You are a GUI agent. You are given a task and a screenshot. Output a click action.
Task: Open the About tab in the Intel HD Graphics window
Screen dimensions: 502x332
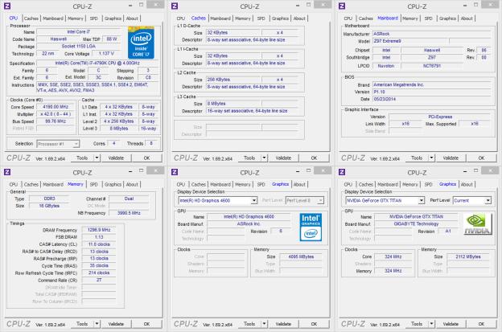299,185
